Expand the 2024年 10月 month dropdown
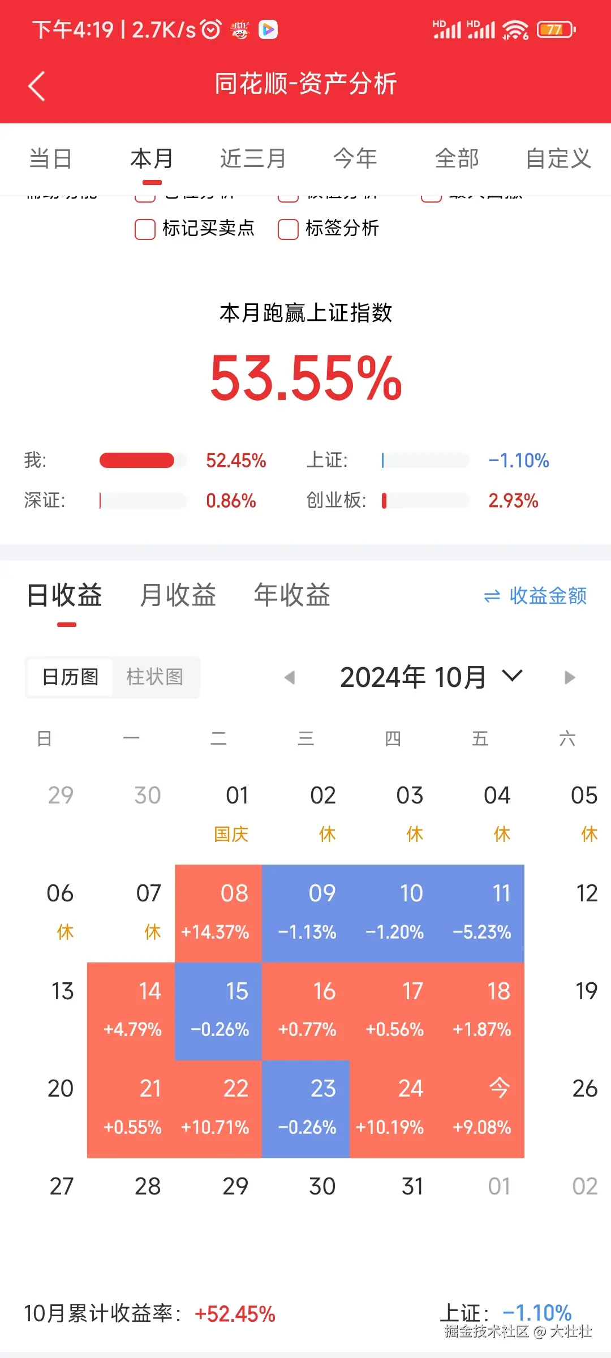Screen dimensions: 611x1358 pos(513,676)
